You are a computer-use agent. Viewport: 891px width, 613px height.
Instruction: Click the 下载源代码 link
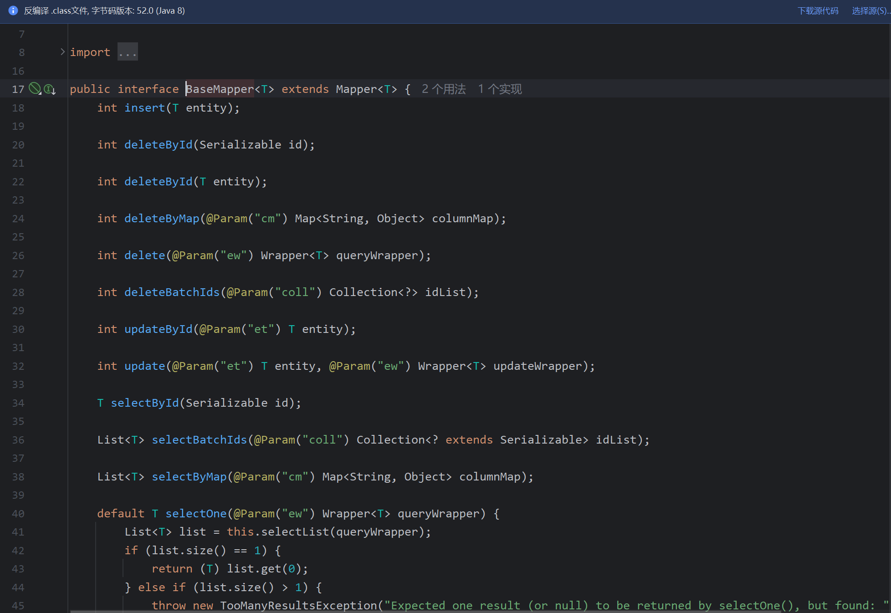818,10
